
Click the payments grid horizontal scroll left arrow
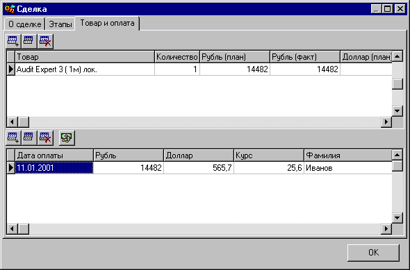pos(12,229)
